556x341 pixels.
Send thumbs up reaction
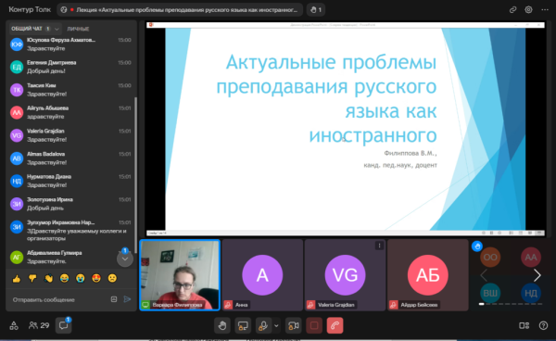click(17, 279)
